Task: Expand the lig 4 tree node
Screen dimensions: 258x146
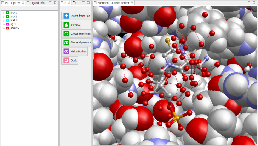Action: [x=4, y=24]
